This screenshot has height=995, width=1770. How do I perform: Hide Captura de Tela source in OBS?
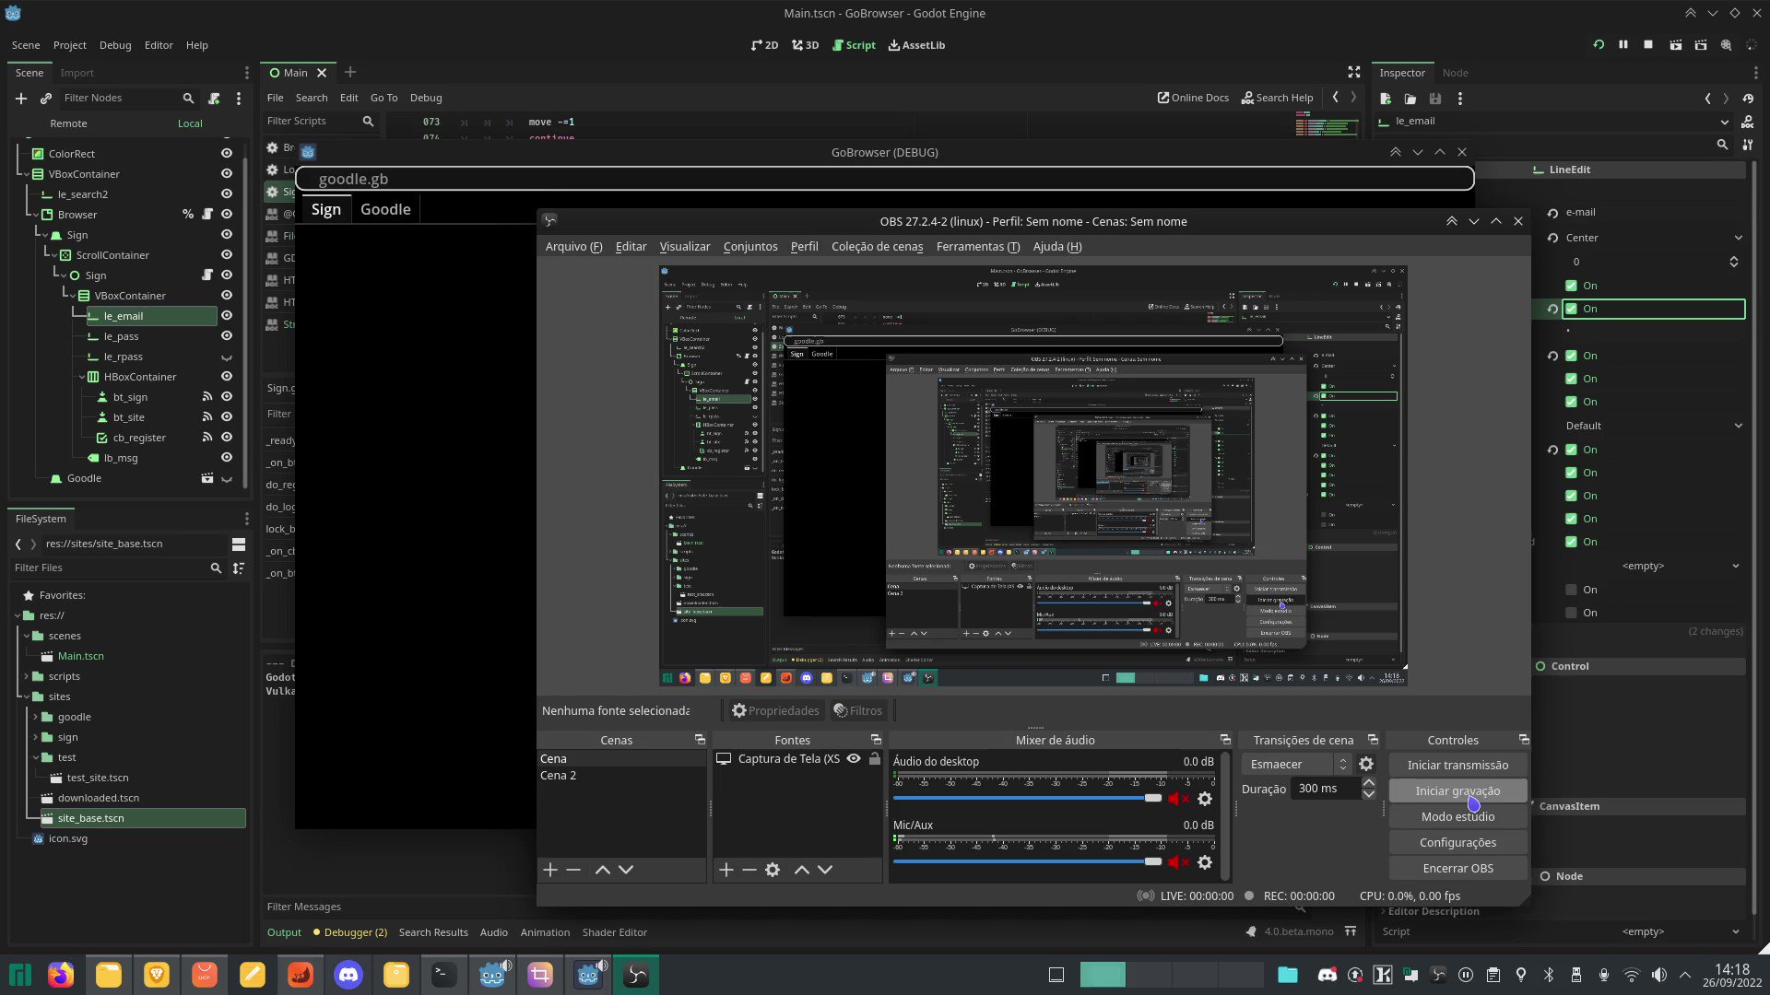pyautogui.click(x=854, y=759)
